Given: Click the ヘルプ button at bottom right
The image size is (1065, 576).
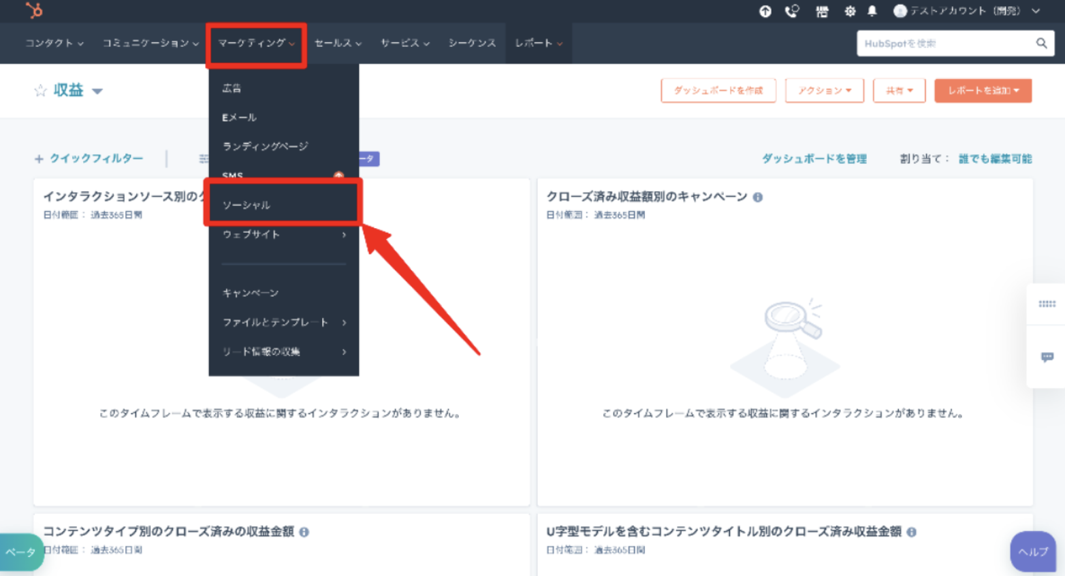Looking at the screenshot, I should click(x=1032, y=551).
